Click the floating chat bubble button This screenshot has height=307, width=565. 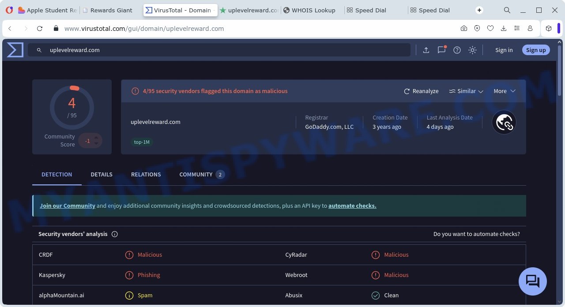pyautogui.click(x=532, y=281)
